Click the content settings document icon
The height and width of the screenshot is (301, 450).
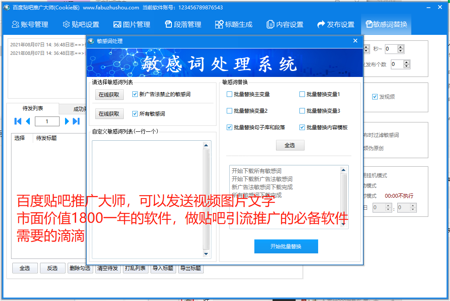click(270, 24)
